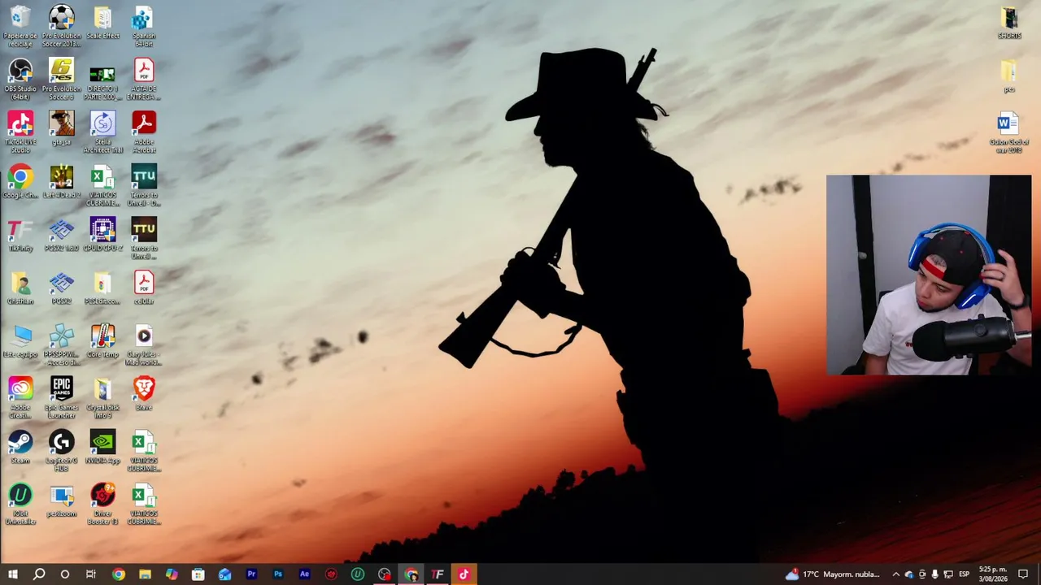1041x585 pixels.
Task: Switch the ESP input language indicator
Action: click(965, 574)
